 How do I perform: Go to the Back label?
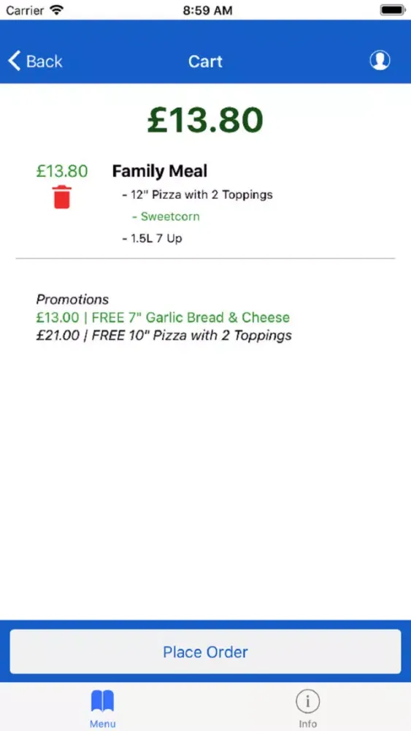[45, 61]
